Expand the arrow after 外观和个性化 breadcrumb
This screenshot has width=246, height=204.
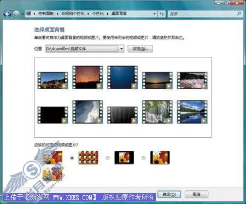[88, 14]
